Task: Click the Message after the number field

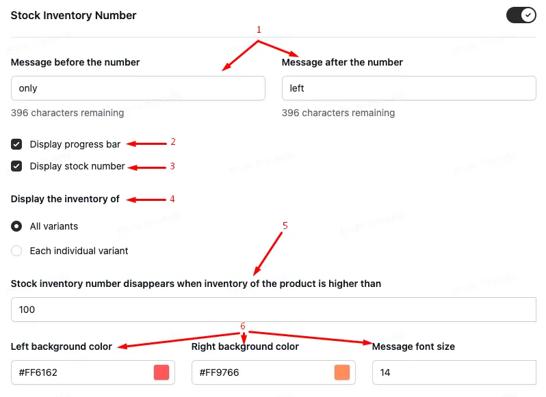Action: 408,88
